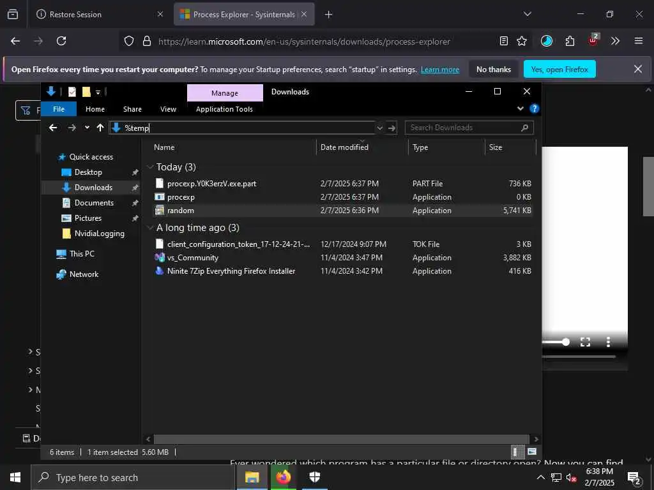Open Firefox View icon in tab bar
654x490 pixels.
[13, 14]
